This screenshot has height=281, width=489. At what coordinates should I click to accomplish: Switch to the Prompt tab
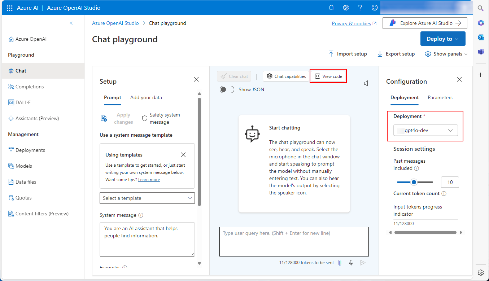coord(113,97)
